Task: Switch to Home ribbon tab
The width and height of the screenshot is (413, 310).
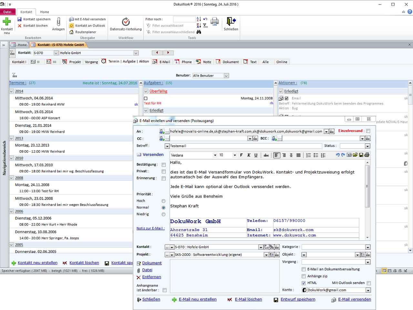Action: click(45, 12)
